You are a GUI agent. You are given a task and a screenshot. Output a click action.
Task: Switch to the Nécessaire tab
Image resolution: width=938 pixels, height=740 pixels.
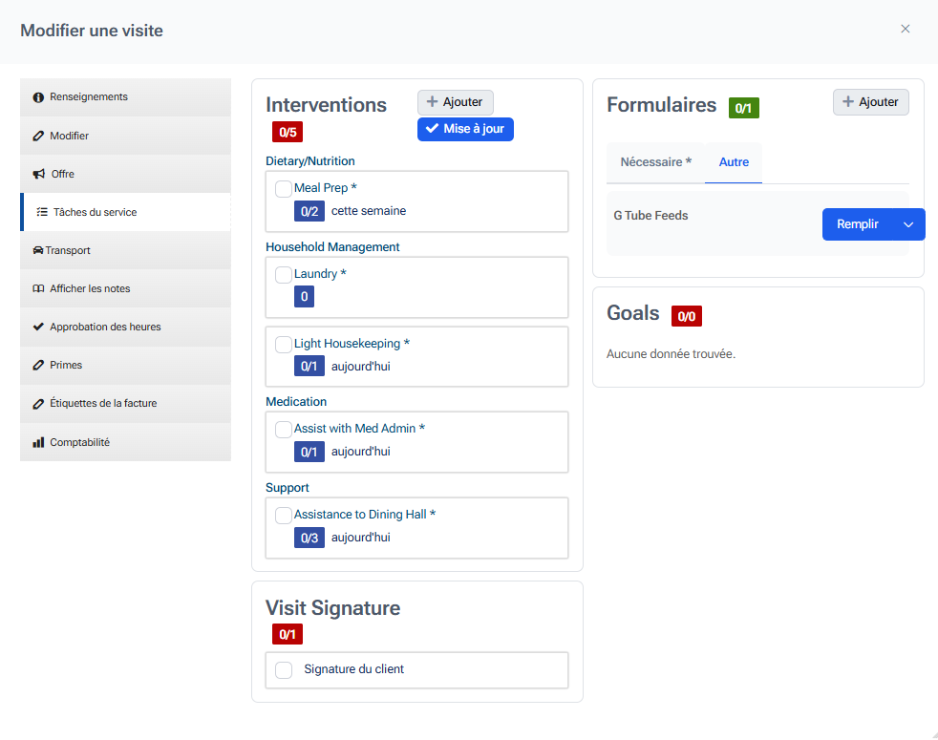655,162
